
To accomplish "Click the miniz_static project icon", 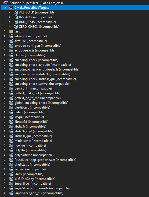I will point(11,141).
